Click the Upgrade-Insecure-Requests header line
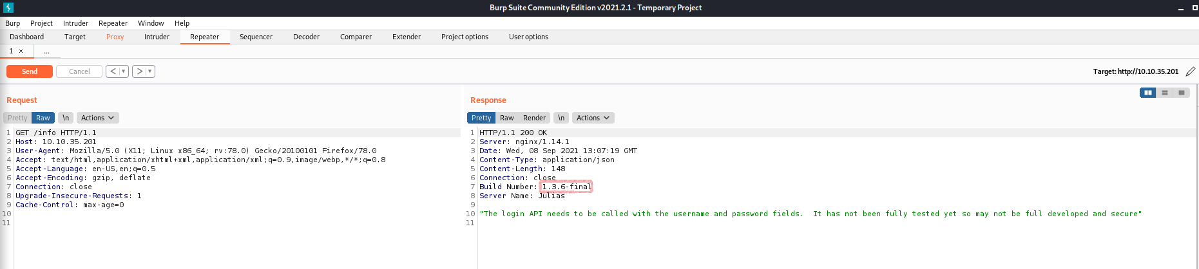The width and height of the screenshot is (1199, 269). point(79,196)
